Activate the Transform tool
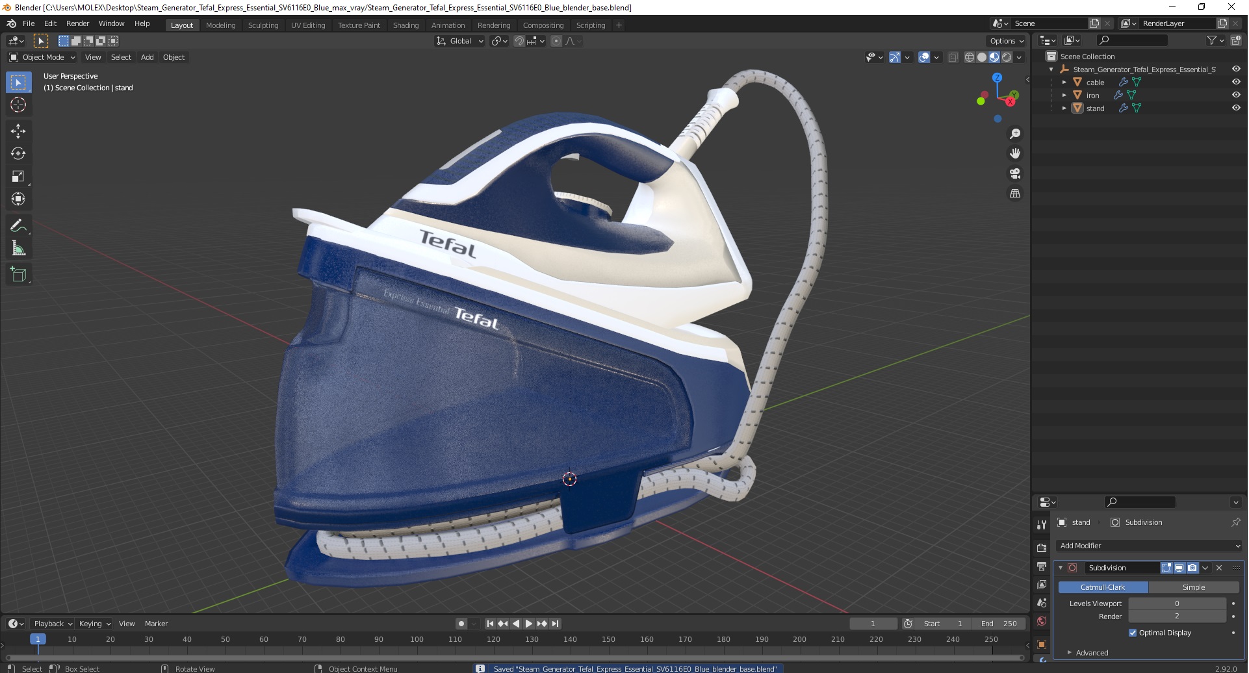The height and width of the screenshot is (673, 1249). (18, 199)
